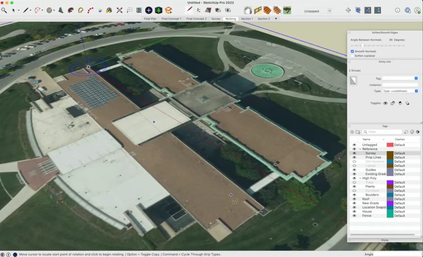Switch to the Final Plan scene tab
This screenshot has height=257, width=423.
point(150,19)
